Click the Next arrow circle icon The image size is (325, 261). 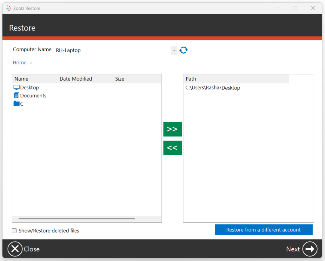click(x=309, y=249)
